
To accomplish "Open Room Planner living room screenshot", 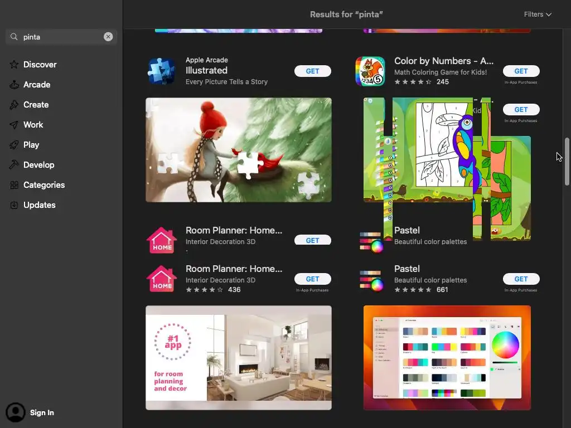I will pyautogui.click(x=239, y=358).
